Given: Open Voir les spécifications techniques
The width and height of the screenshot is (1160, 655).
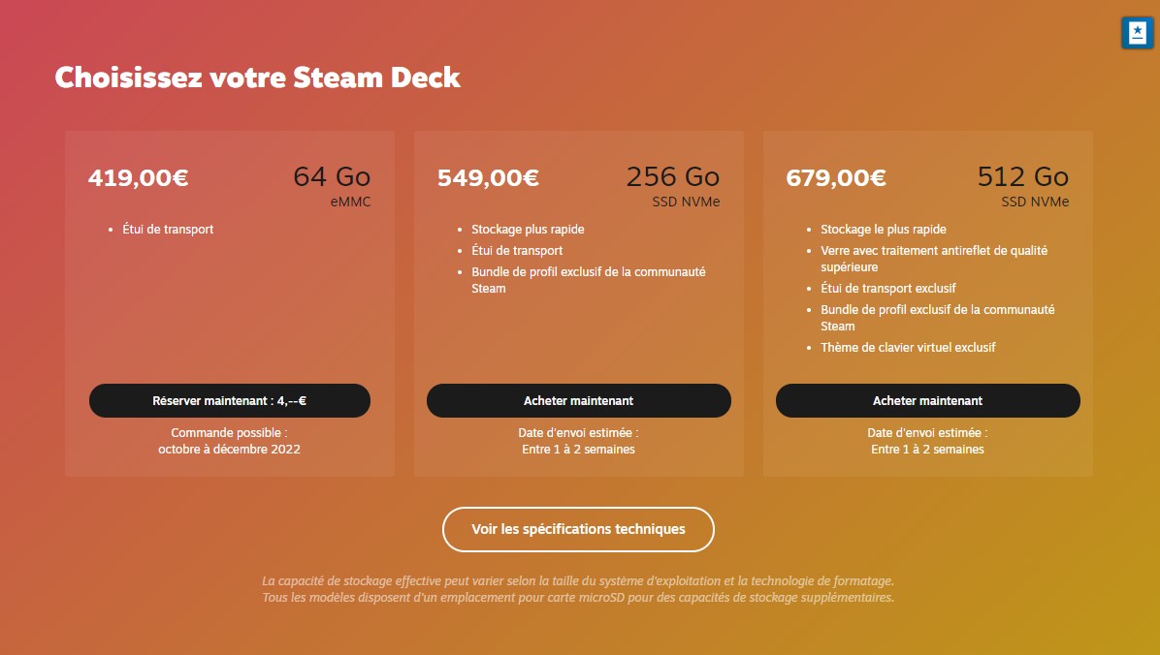Looking at the screenshot, I should point(578,529).
